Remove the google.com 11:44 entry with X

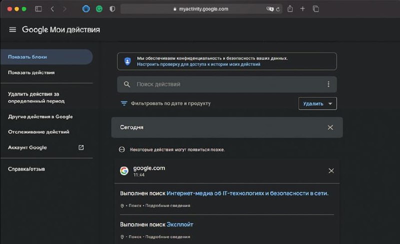click(331, 170)
